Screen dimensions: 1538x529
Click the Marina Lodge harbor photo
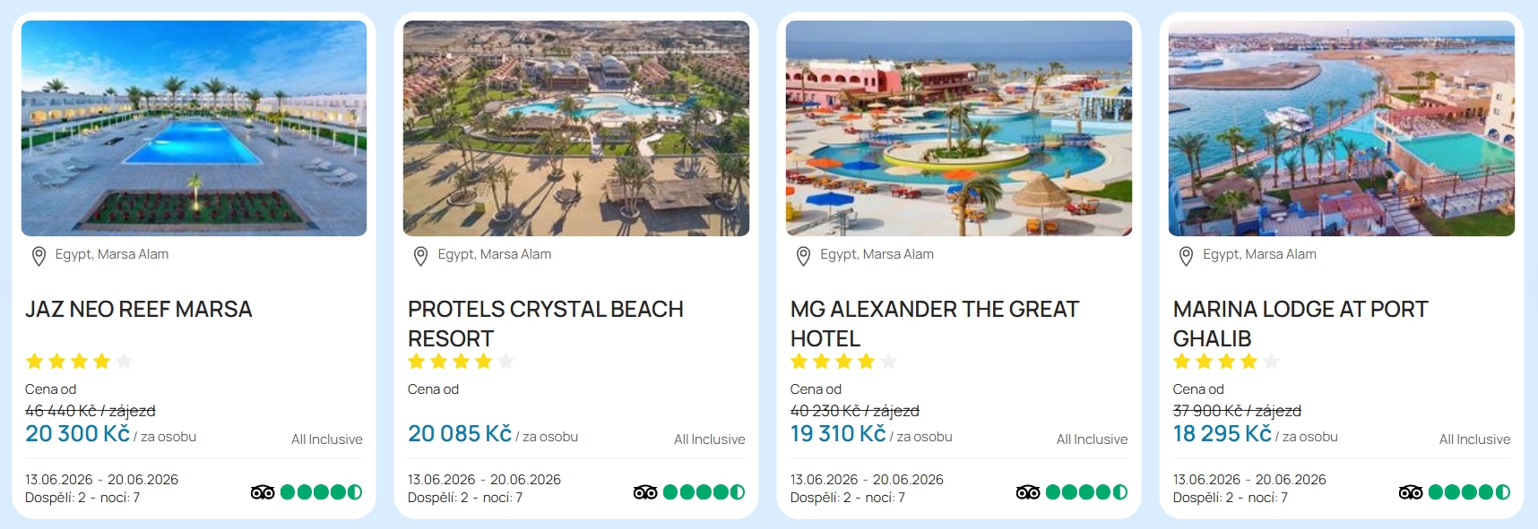tap(1342, 128)
